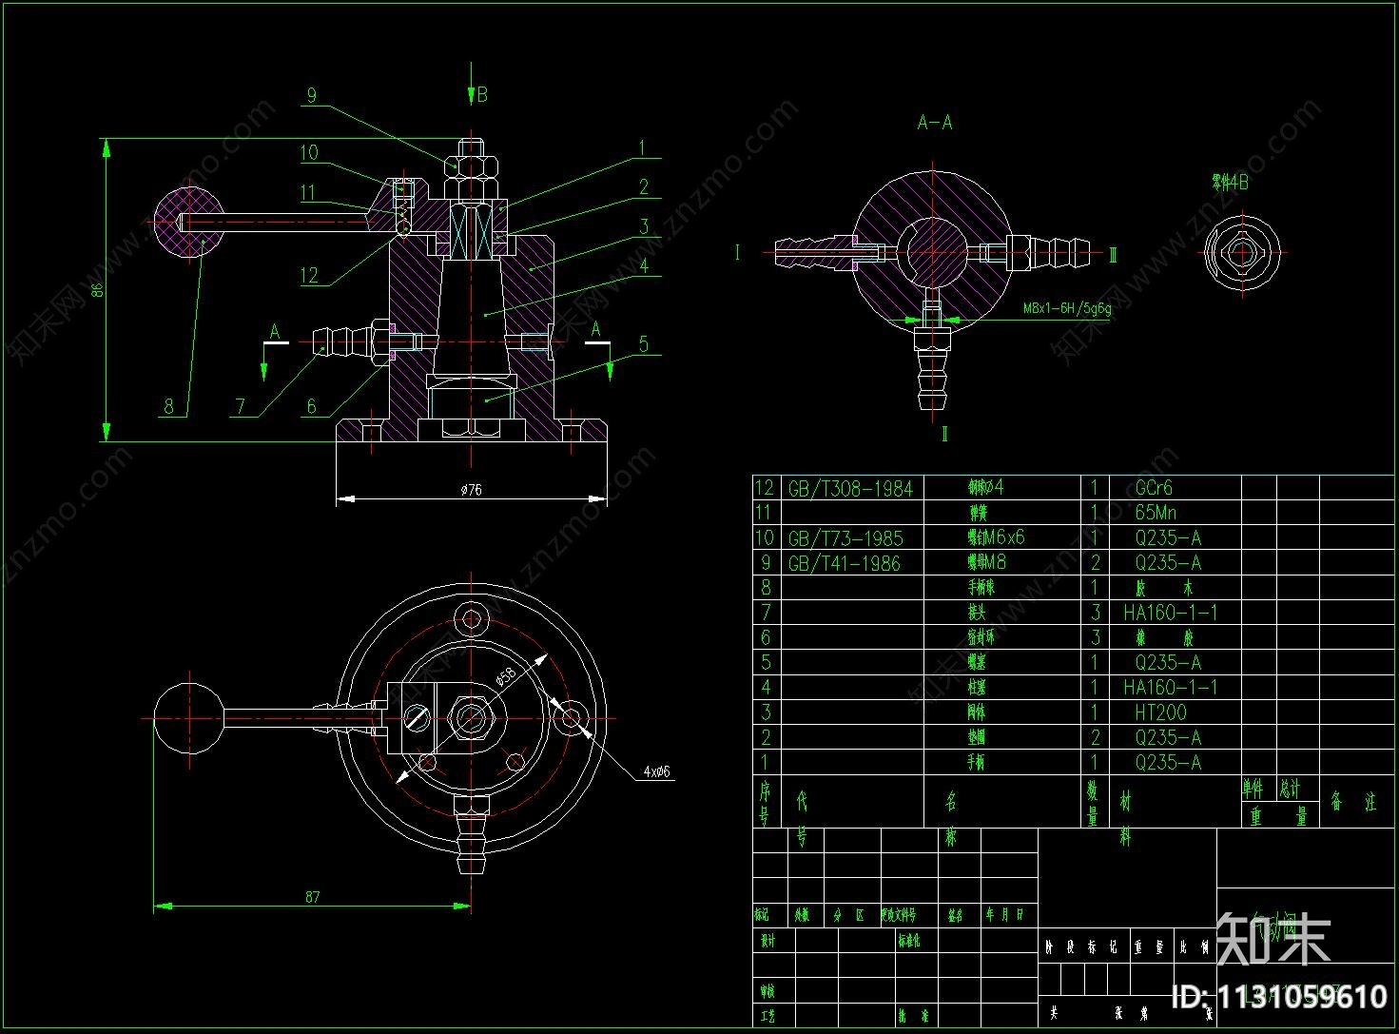Click callout number 5 in front view
This screenshot has height=1034, width=1399.
click(x=644, y=343)
